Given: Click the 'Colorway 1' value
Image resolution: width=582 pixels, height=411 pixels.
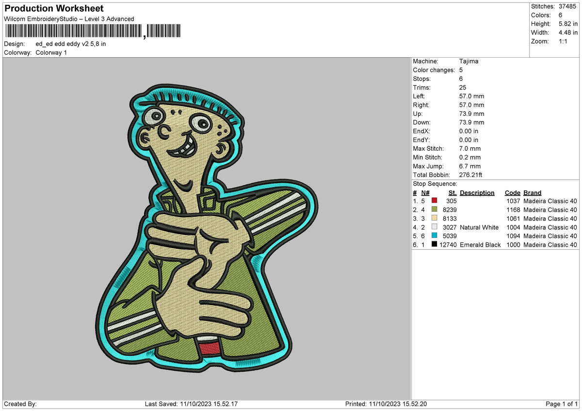Looking at the screenshot, I should click(x=51, y=52).
